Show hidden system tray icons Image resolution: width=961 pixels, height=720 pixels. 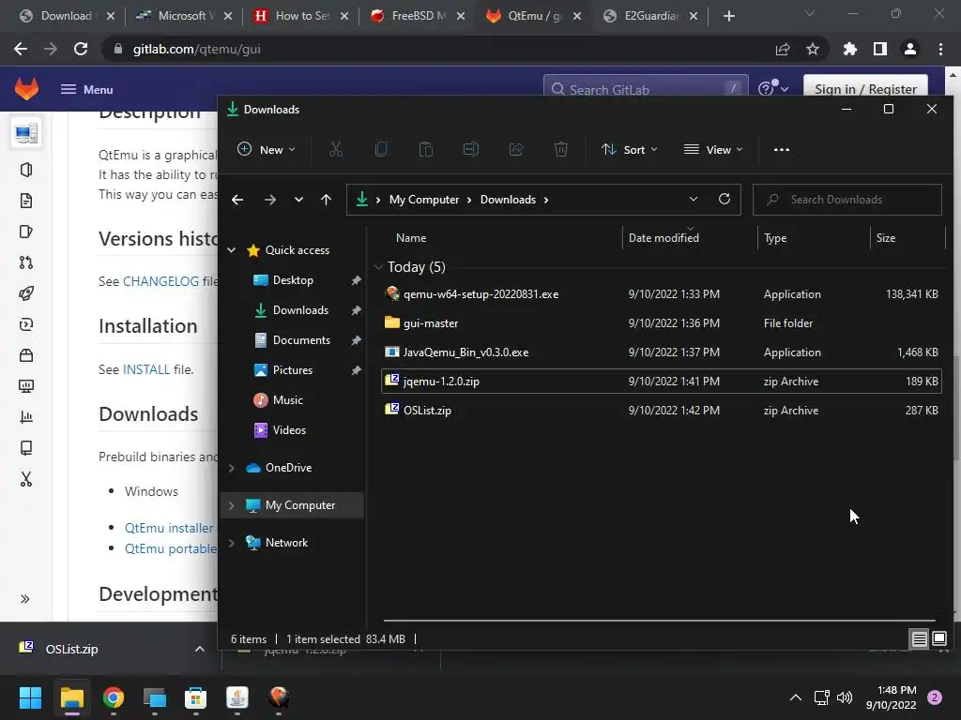(796, 697)
